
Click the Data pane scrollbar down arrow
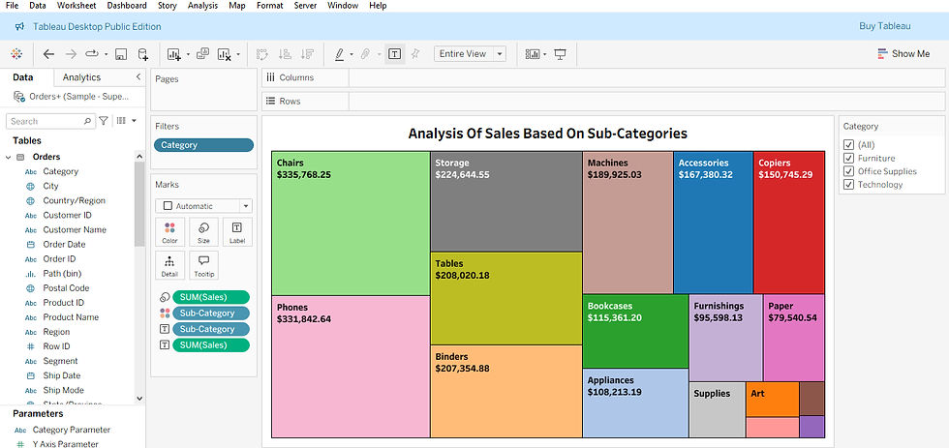click(139, 399)
